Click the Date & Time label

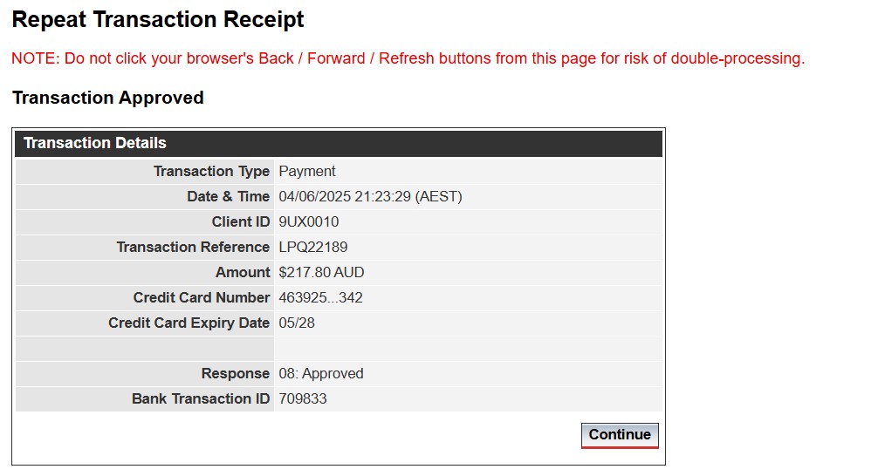click(x=228, y=196)
